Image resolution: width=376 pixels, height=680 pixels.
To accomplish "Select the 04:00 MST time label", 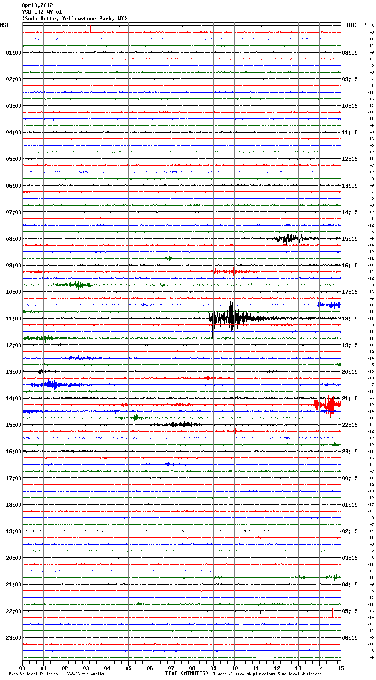I will [13, 133].
